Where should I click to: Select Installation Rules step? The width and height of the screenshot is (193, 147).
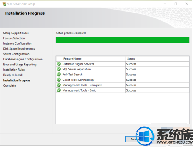point(14,70)
